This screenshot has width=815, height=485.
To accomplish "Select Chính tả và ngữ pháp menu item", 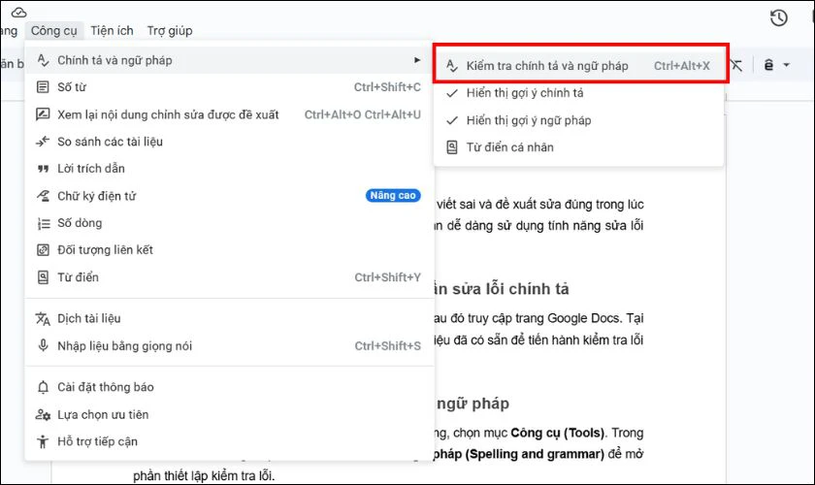I will pos(229,60).
